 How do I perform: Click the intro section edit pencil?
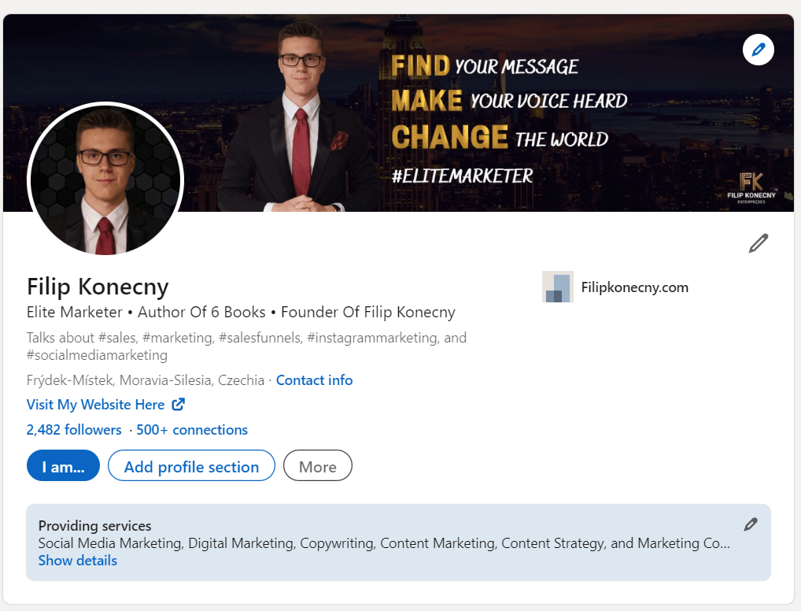pos(758,243)
